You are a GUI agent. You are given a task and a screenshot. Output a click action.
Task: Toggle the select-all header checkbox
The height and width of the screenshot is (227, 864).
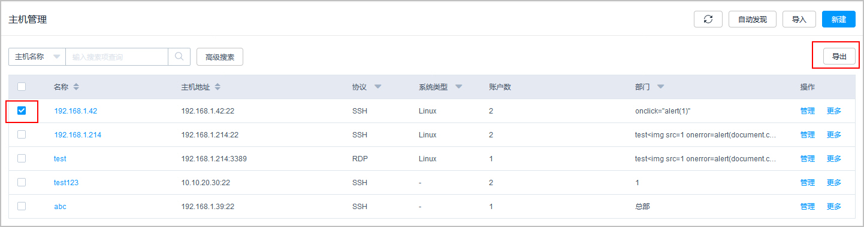point(22,87)
